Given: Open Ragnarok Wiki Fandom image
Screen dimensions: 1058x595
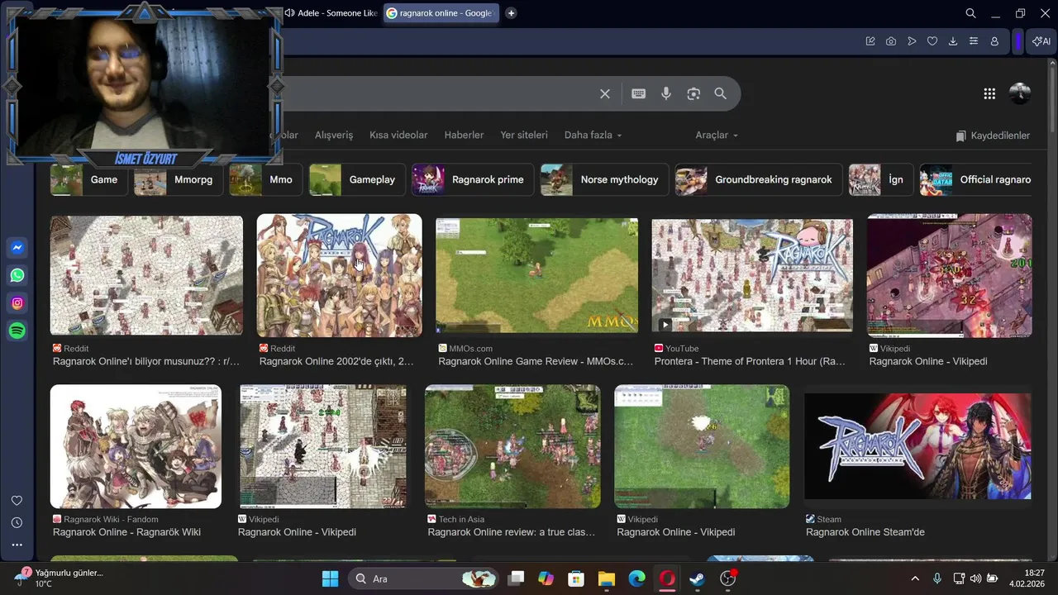Looking at the screenshot, I should pos(136,446).
